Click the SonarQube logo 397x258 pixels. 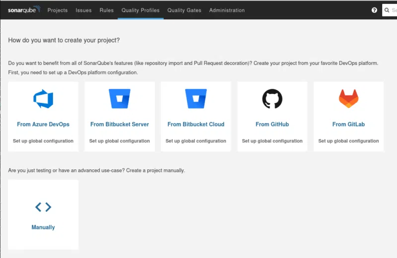[x=24, y=10]
